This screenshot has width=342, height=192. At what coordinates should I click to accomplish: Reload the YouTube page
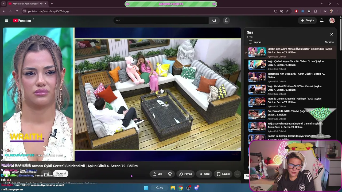pos(17,11)
